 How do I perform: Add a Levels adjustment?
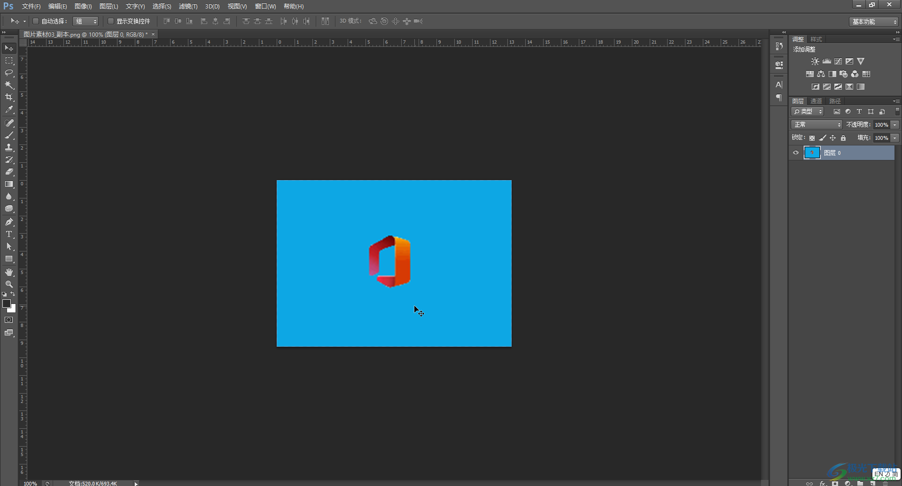click(827, 61)
